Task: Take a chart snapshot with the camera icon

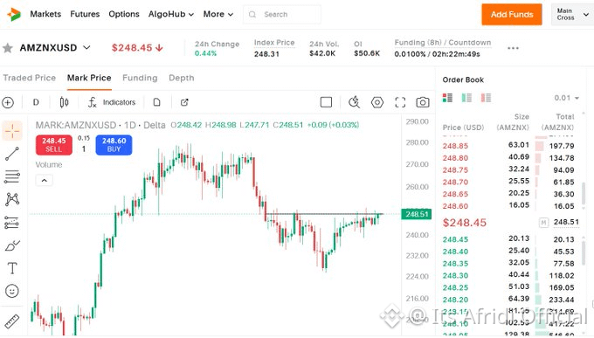Action: tap(423, 102)
